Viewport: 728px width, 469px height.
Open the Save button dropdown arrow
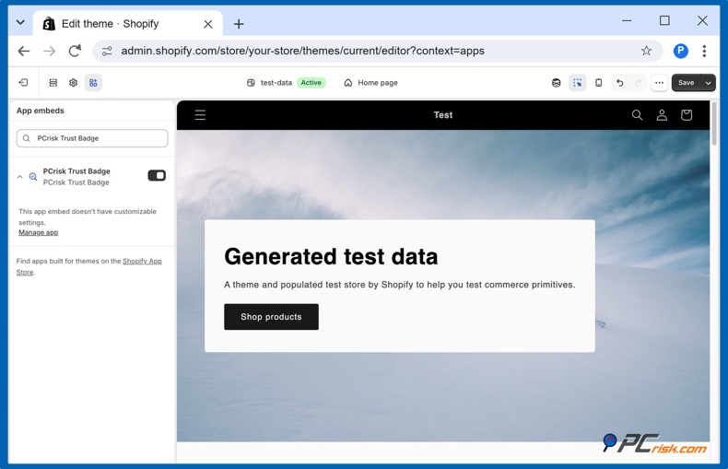(708, 83)
